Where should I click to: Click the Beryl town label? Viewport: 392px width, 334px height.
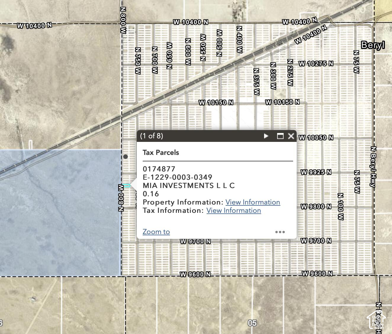[373, 45]
